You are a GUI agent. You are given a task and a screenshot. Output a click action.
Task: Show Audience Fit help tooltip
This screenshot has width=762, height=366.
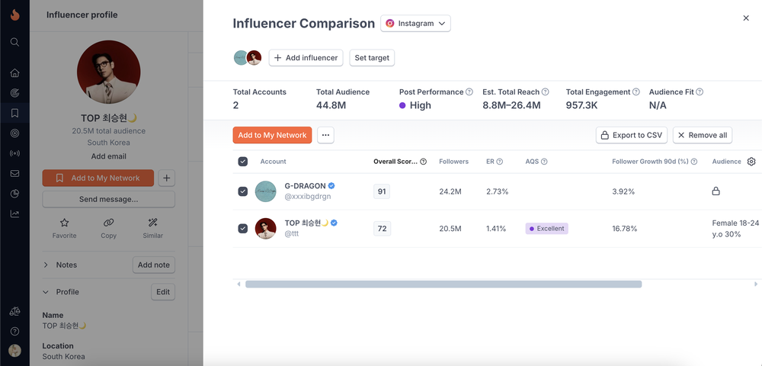click(700, 91)
